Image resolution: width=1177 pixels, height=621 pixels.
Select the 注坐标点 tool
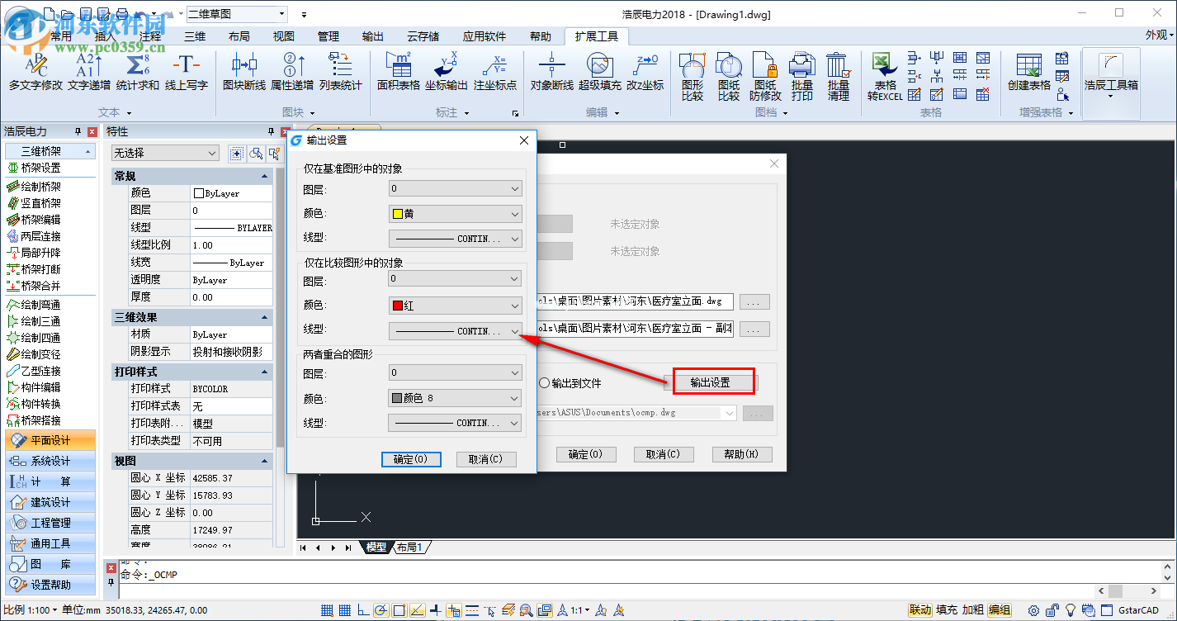click(x=495, y=72)
